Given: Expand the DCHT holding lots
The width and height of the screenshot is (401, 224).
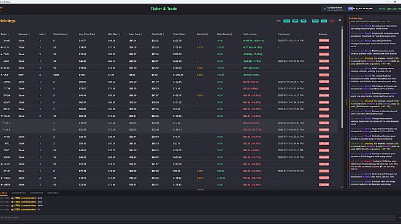Looking at the screenshot, I should (2, 164).
